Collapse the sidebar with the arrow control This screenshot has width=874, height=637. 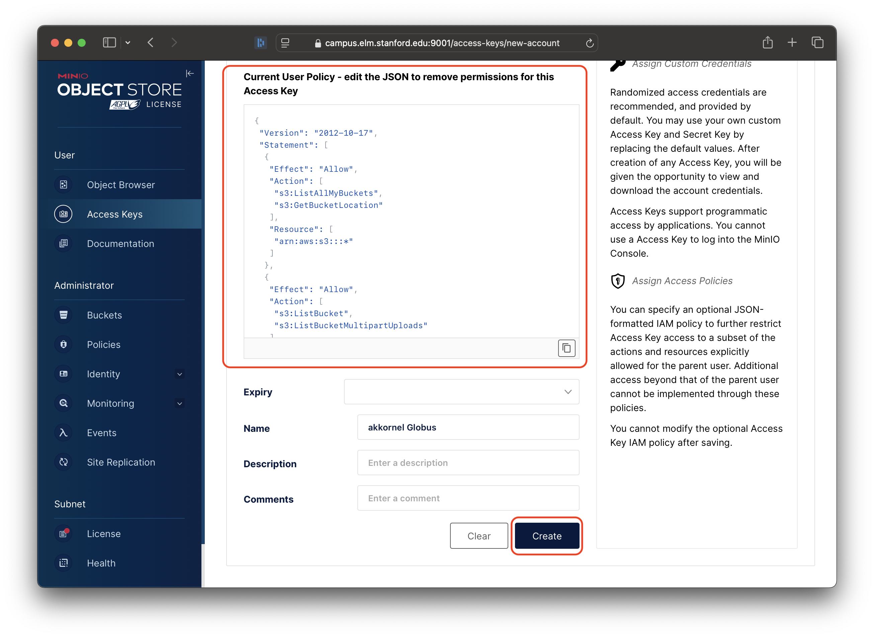tap(189, 73)
